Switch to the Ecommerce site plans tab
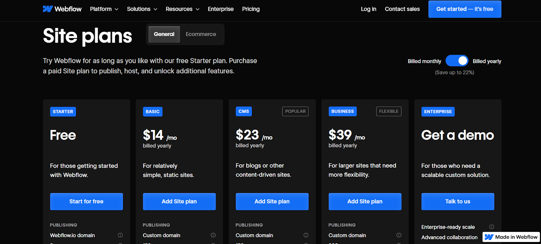The image size is (541, 244). pos(201,34)
